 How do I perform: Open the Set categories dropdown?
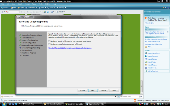(x=116, y=96)
